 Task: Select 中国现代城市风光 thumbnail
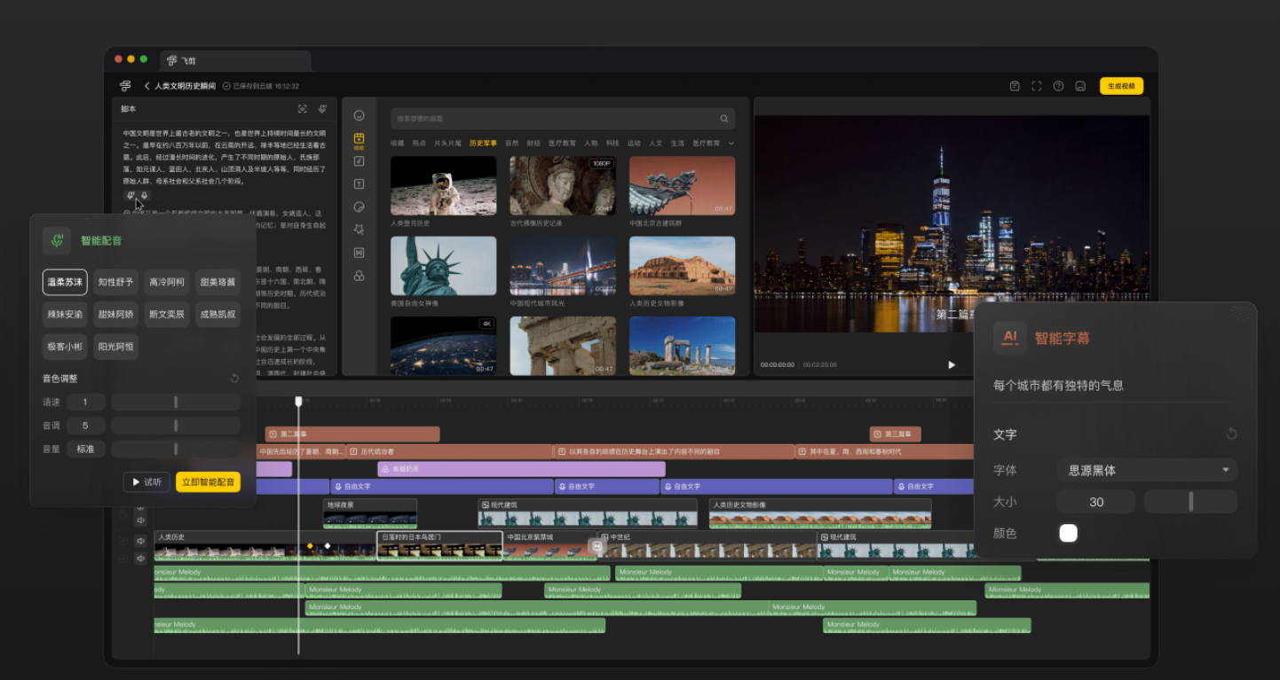coord(563,265)
